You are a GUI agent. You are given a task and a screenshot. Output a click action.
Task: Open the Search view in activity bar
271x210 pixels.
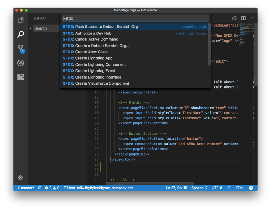click(x=20, y=34)
